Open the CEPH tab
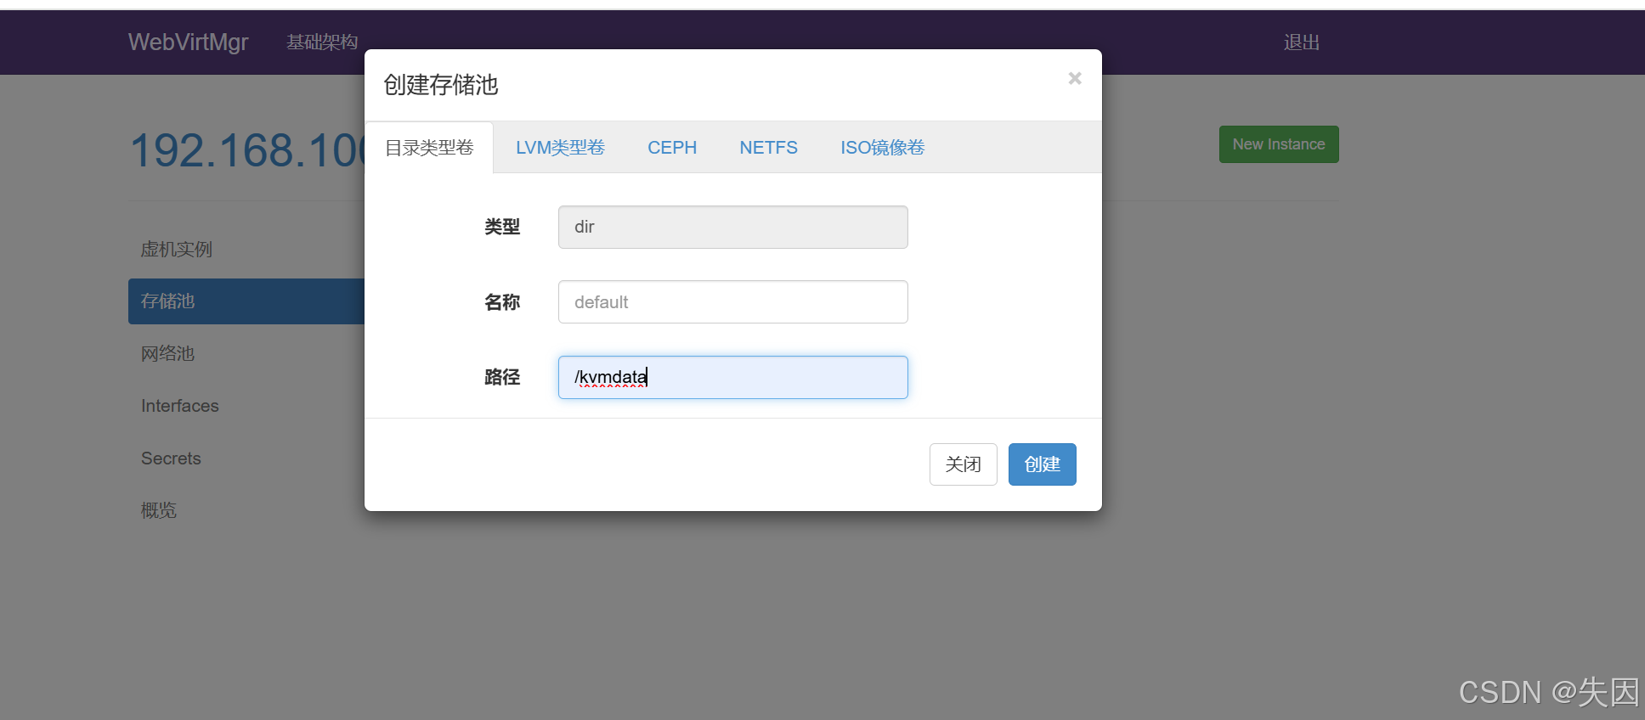The image size is (1645, 720). point(672,148)
